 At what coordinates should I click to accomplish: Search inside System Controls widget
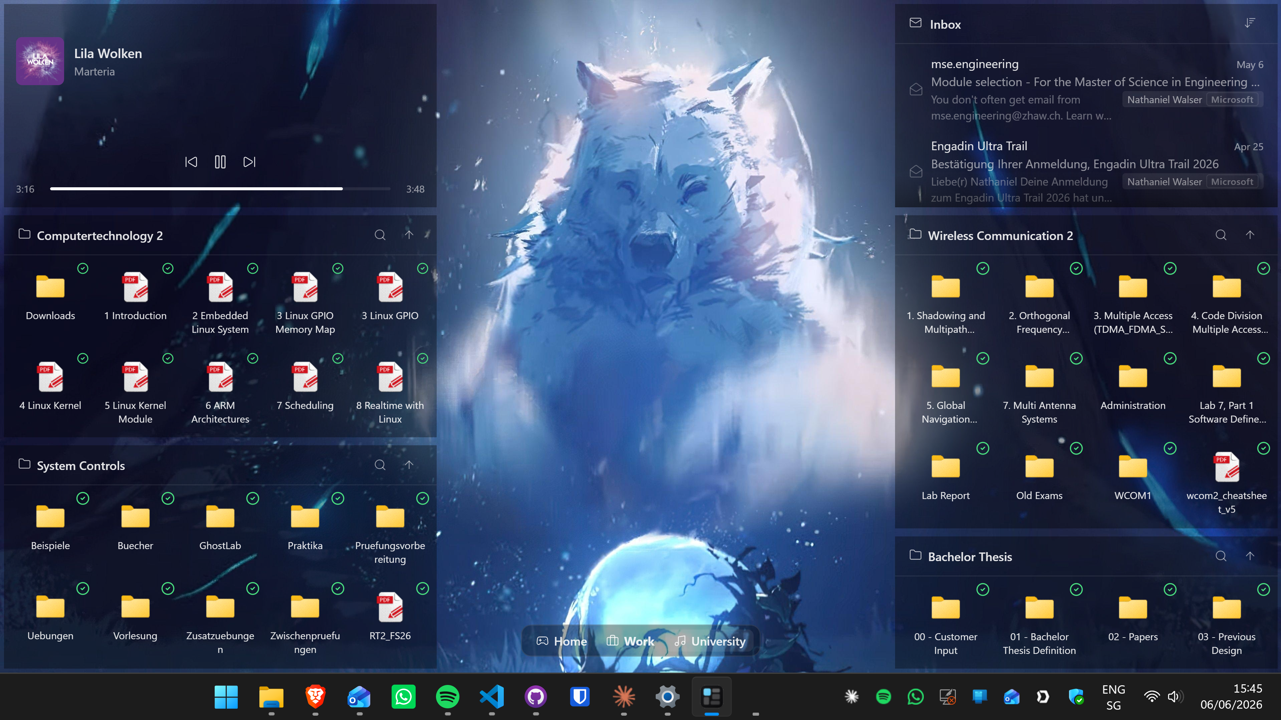[x=380, y=465]
